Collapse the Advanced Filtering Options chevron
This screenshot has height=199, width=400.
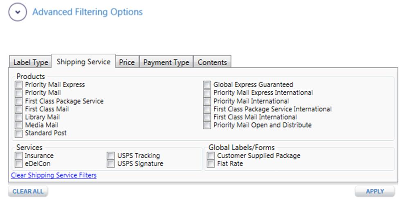[x=17, y=12]
